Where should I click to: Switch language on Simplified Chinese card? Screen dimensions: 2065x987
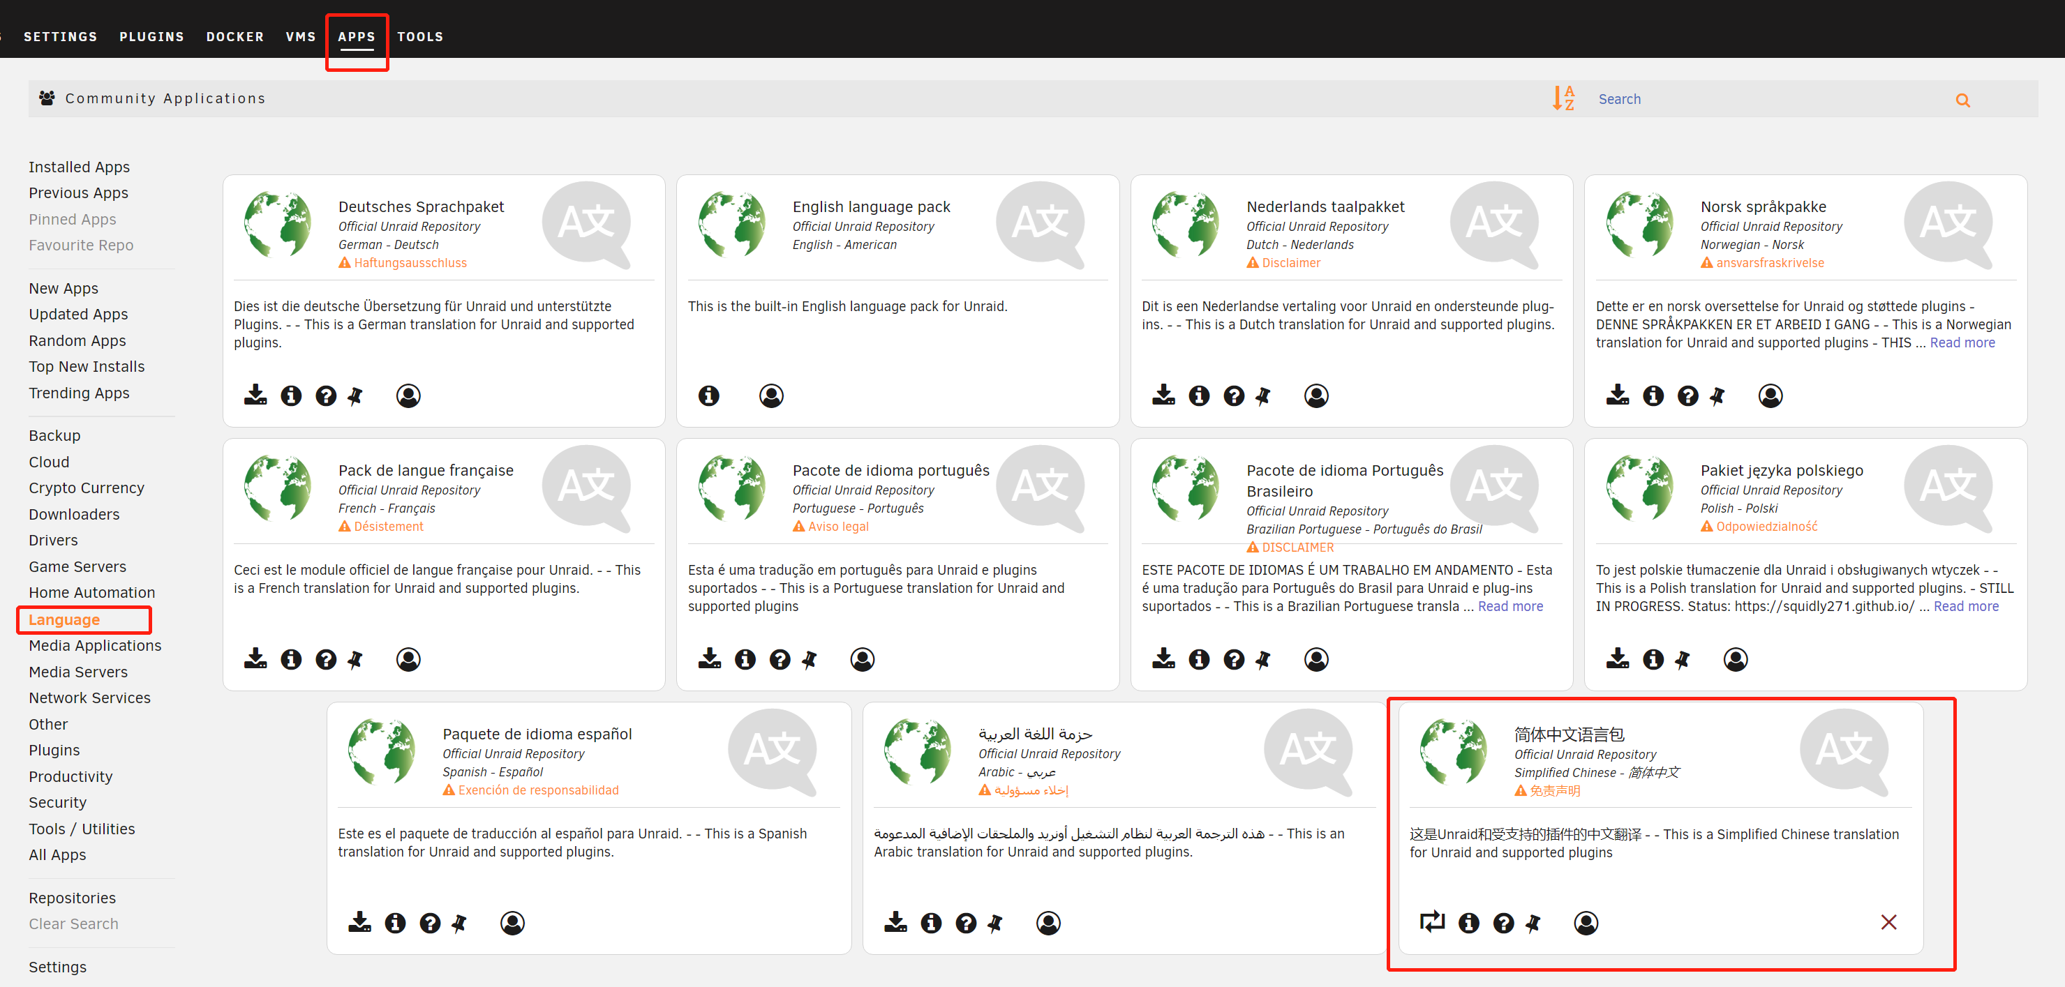(x=1432, y=921)
